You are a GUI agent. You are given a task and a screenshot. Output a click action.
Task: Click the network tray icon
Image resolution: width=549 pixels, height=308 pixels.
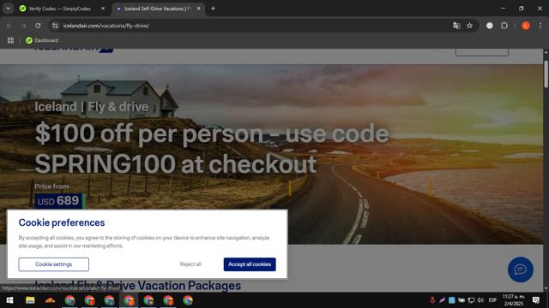click(471, 300)
